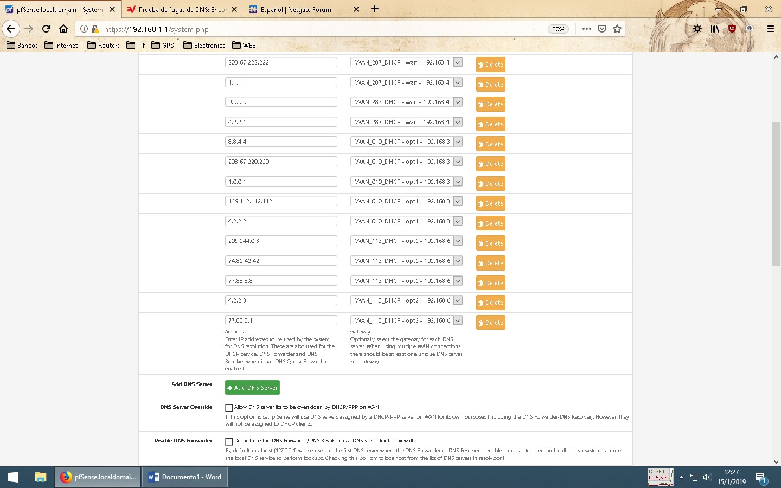781x488 pixels.
Task: Go to the browser home page
Action: tap(63, 29)
